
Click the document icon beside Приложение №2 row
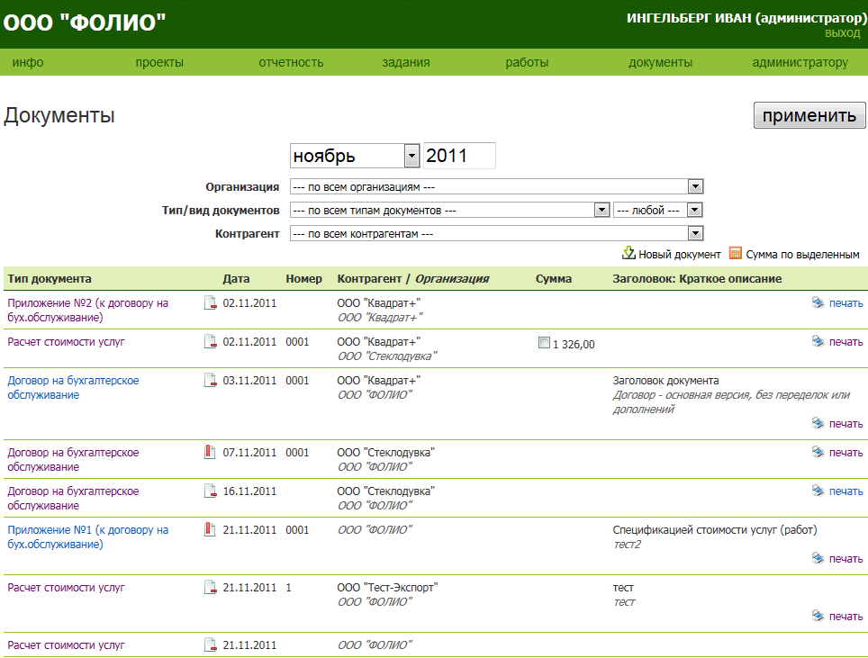pos(210,302)
